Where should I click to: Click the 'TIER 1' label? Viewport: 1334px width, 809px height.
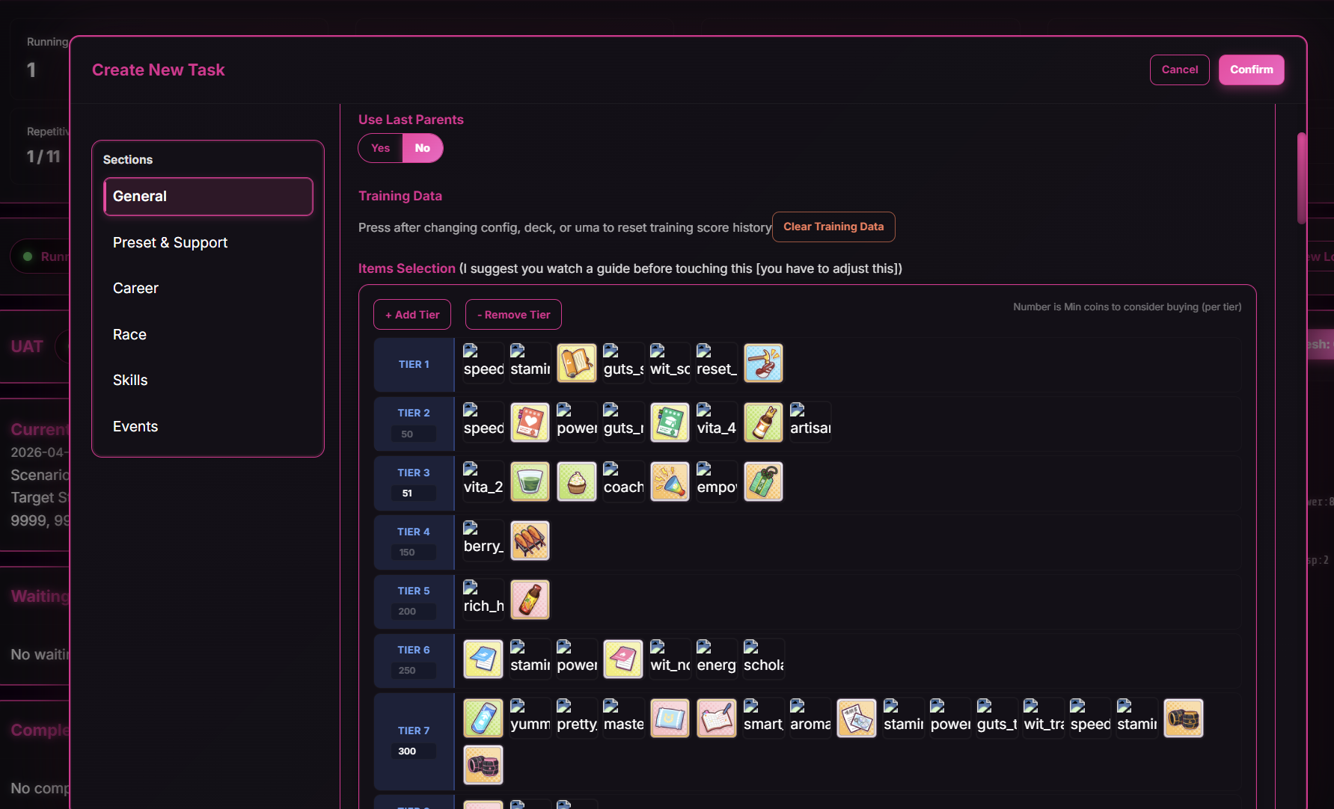pos(414,364)
